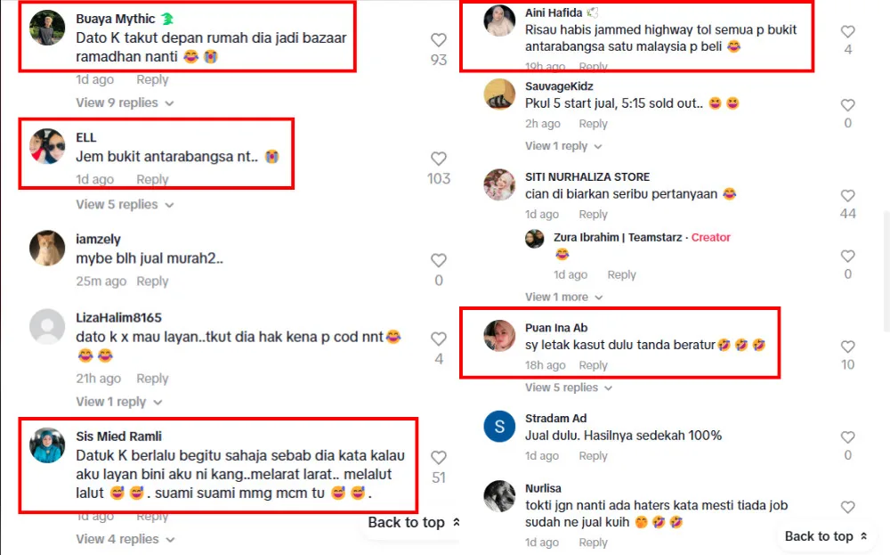Like LizaHalim8165's comment with heart
890x555 pixels.
(x=438, y=339)
